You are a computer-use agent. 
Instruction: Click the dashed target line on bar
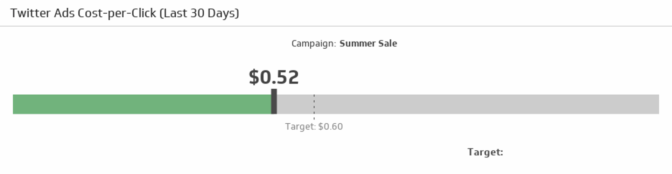[x=314, y=104]
